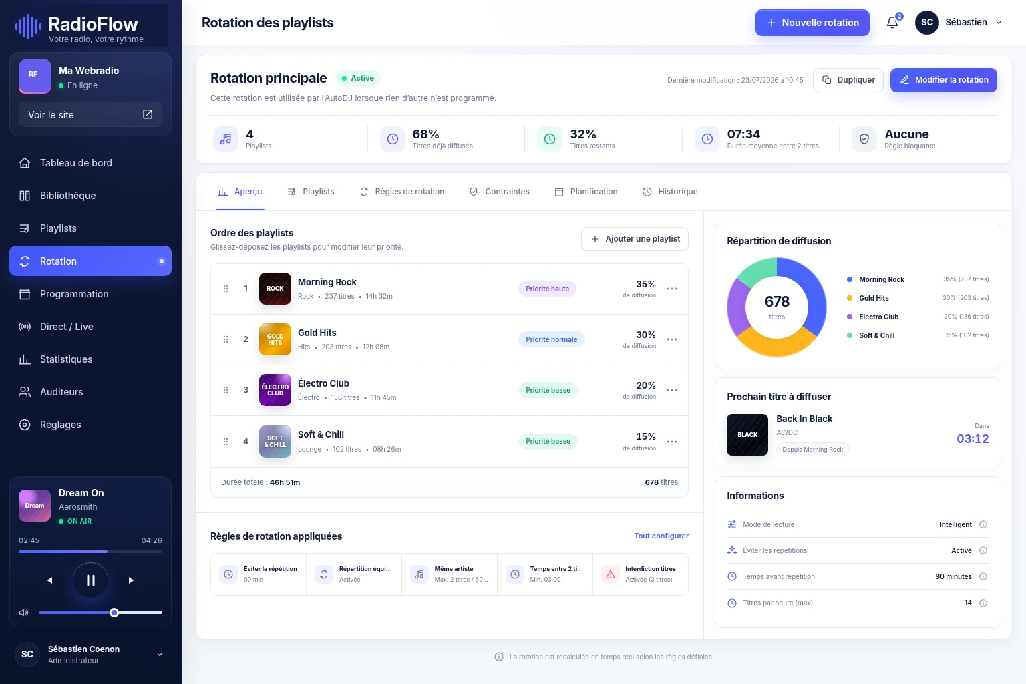
Task: Adjust the player volume slider
Action: click(100, 613)
